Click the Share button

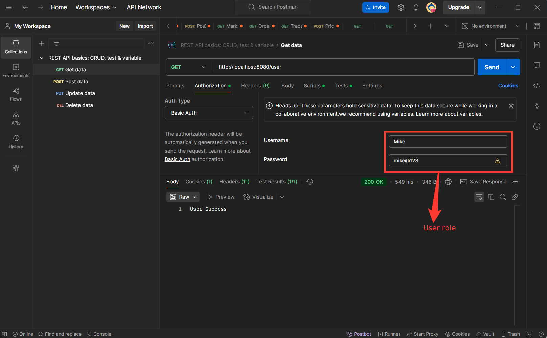point(507,45)
